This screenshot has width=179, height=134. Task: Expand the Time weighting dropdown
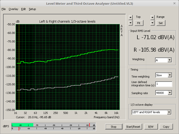pyautogui.click(x=170, y=75)
